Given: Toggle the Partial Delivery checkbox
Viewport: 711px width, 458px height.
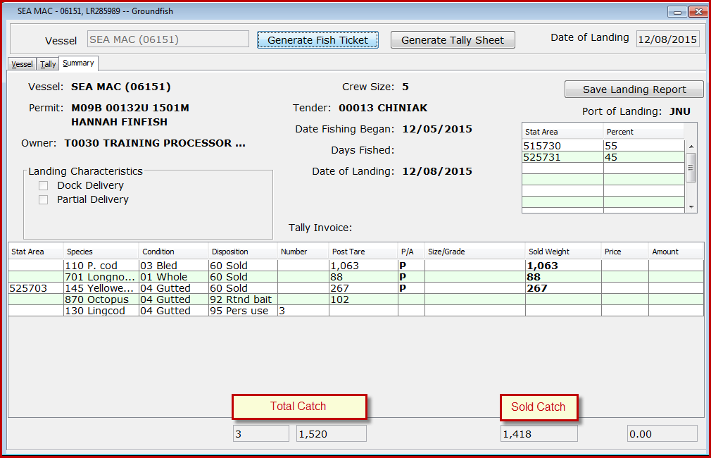Looking at the screenshot, I should pos(44,199).
